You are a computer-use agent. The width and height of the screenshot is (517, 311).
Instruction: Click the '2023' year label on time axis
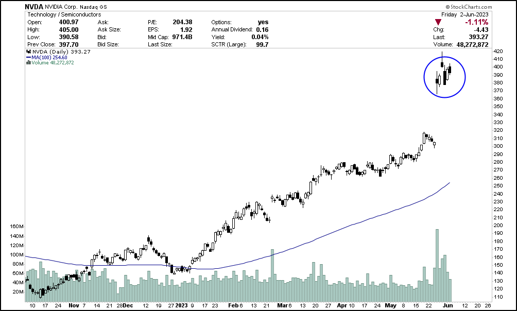click(181, 305)
